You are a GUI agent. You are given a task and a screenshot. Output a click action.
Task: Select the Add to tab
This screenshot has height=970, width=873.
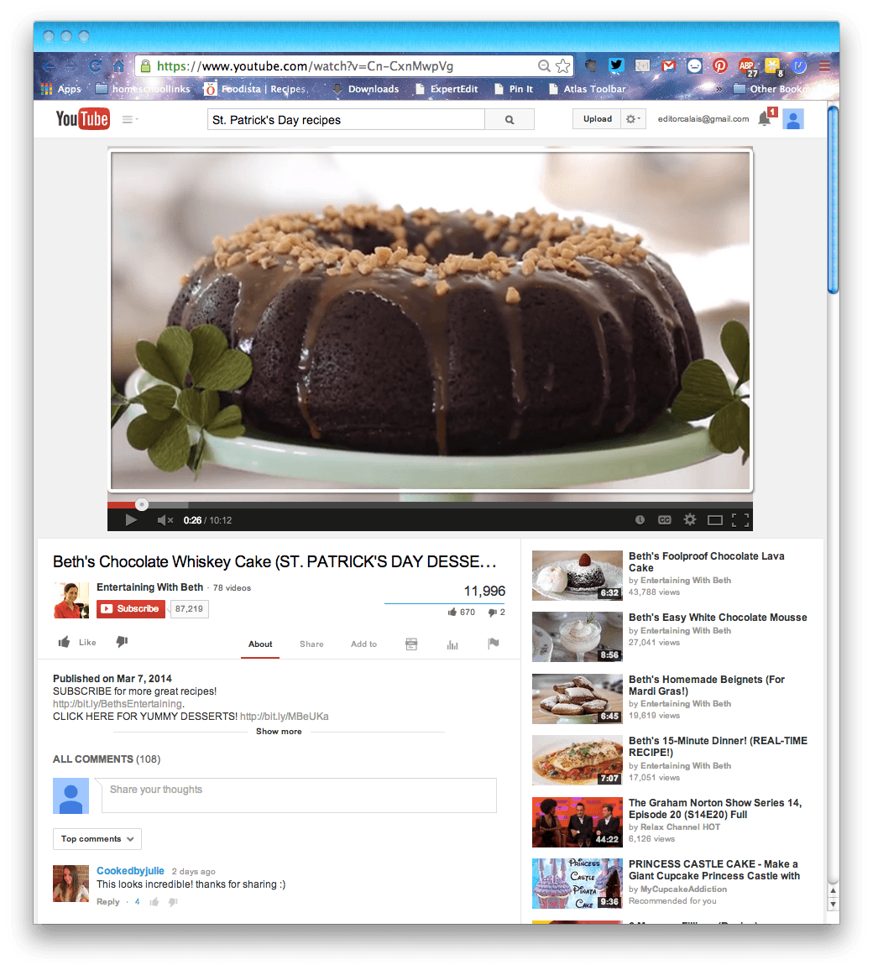click(x=363, y=644)
